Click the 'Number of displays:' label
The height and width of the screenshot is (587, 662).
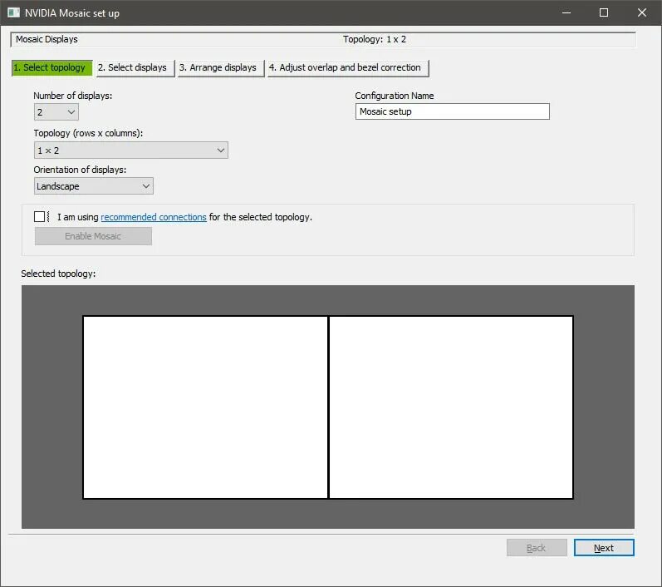click(x=72, y=96)
